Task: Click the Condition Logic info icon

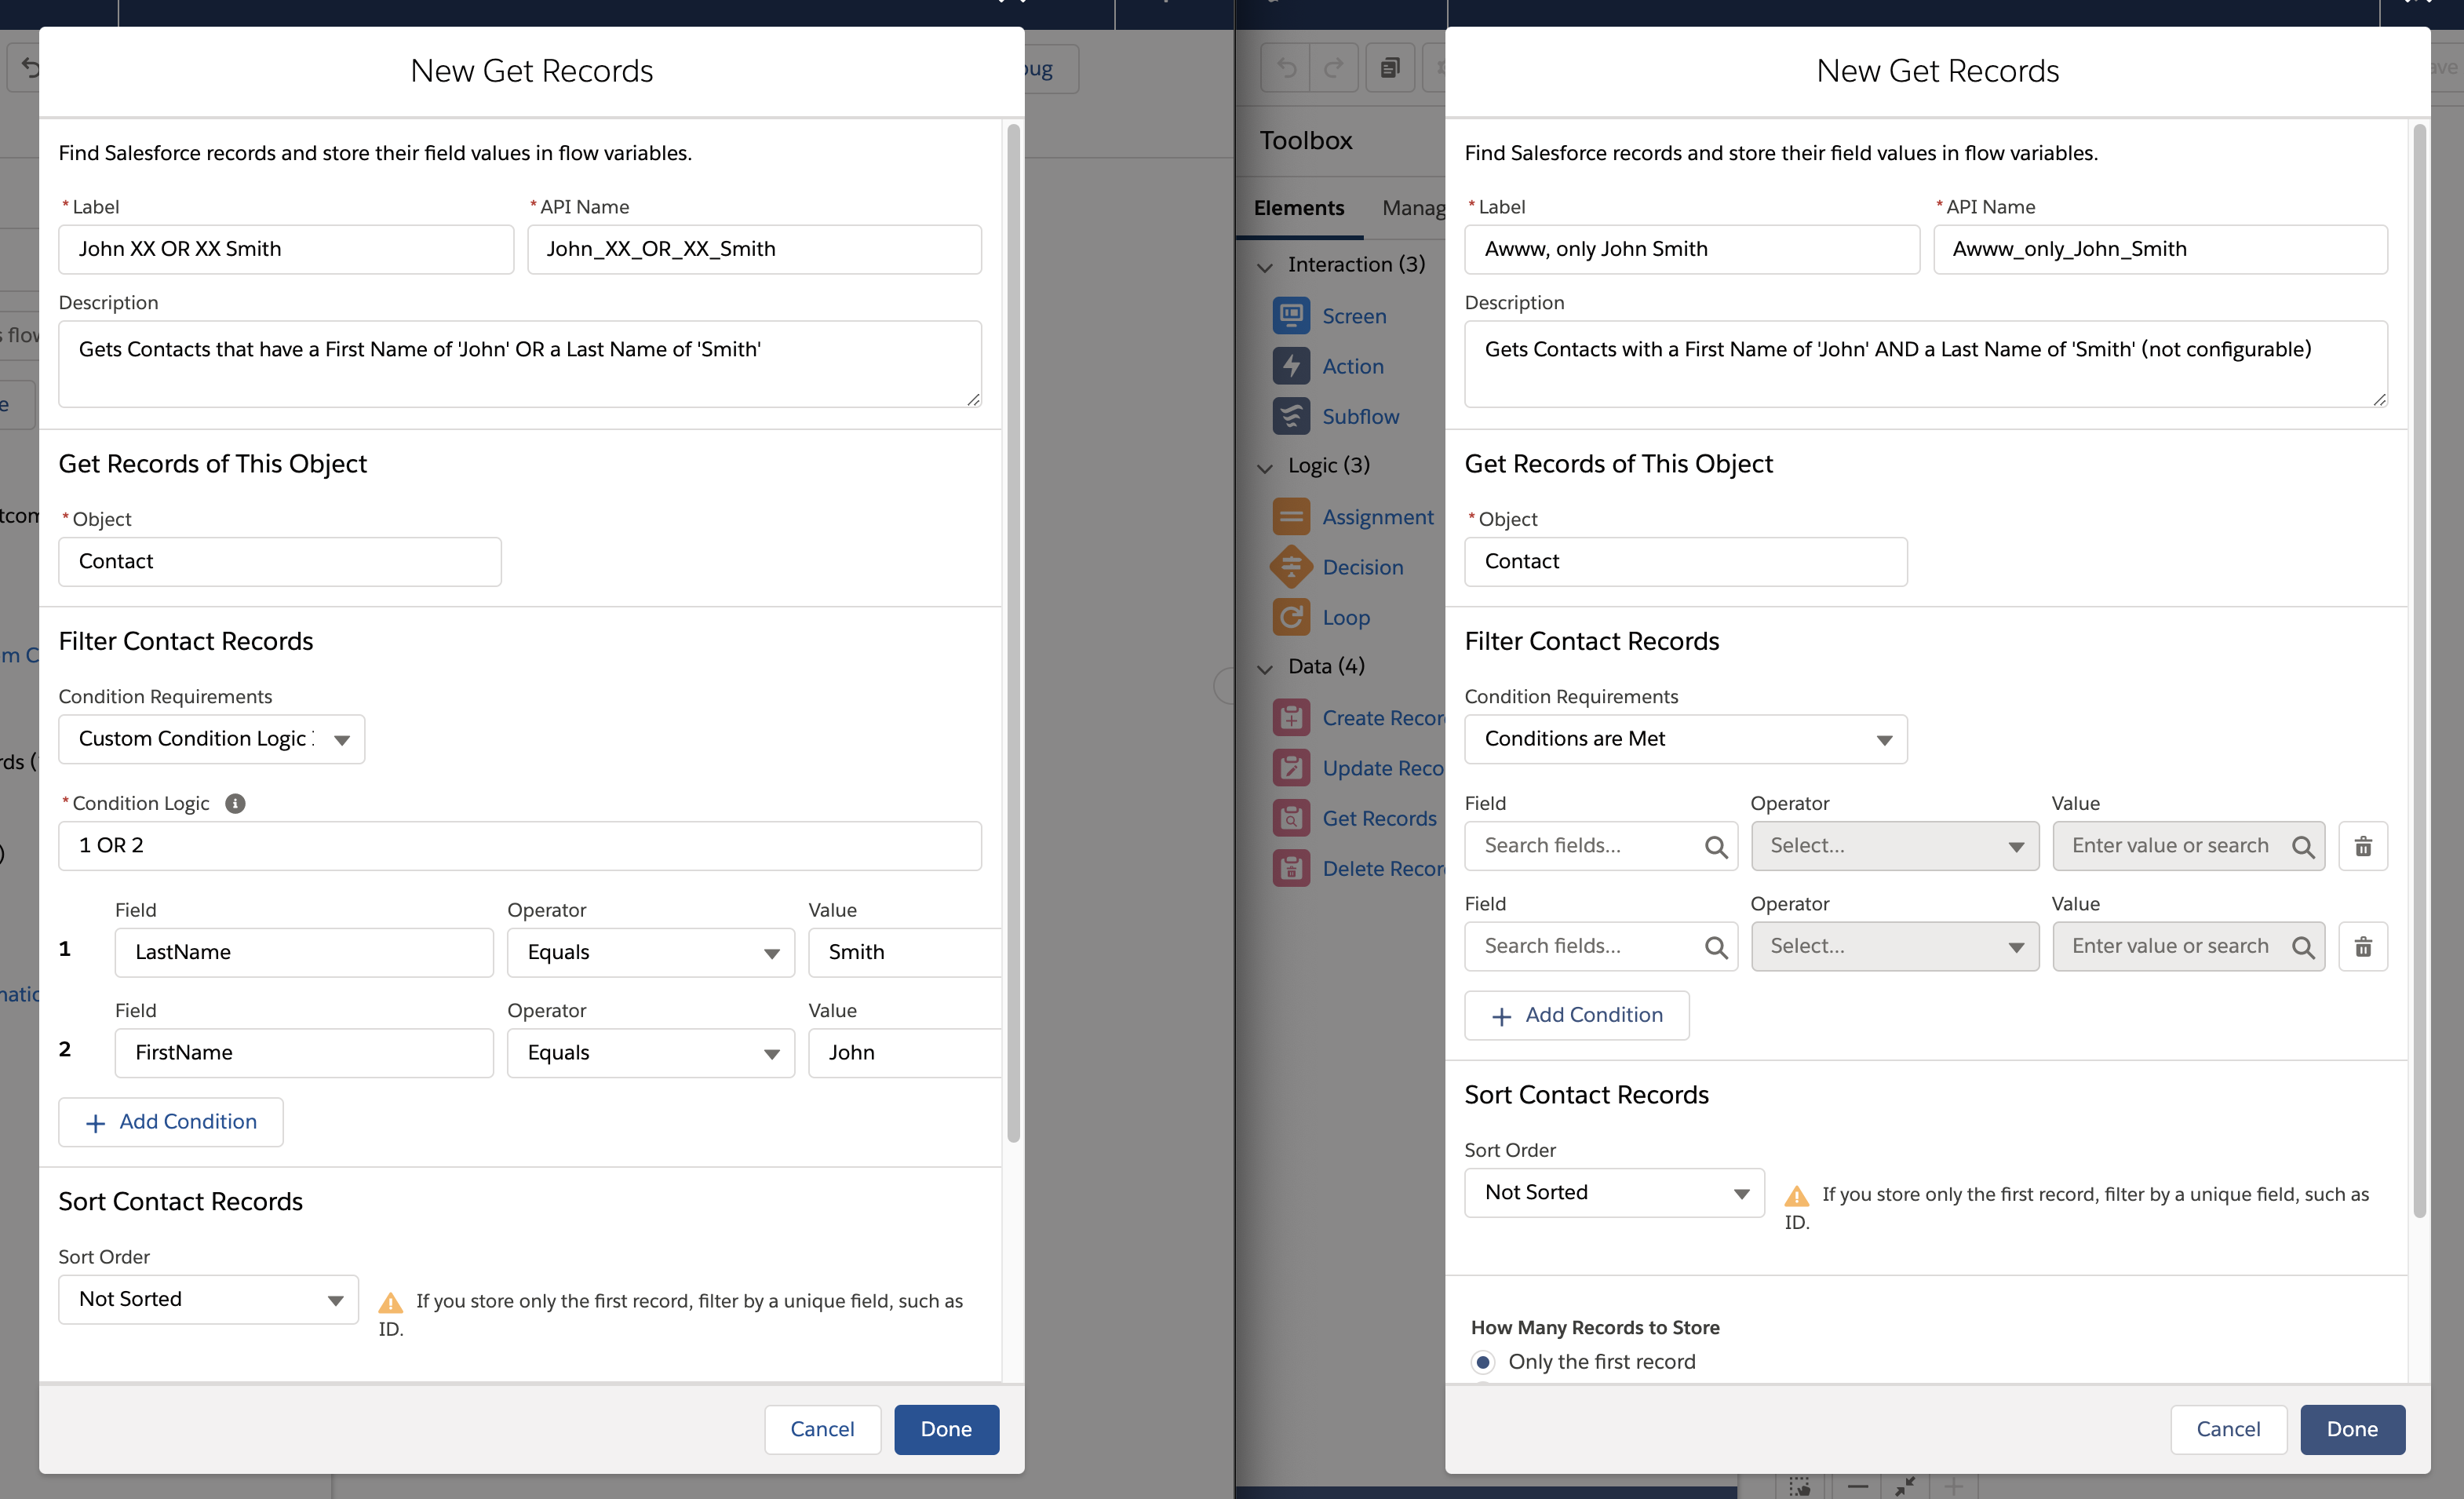Action: pos(235,803)
